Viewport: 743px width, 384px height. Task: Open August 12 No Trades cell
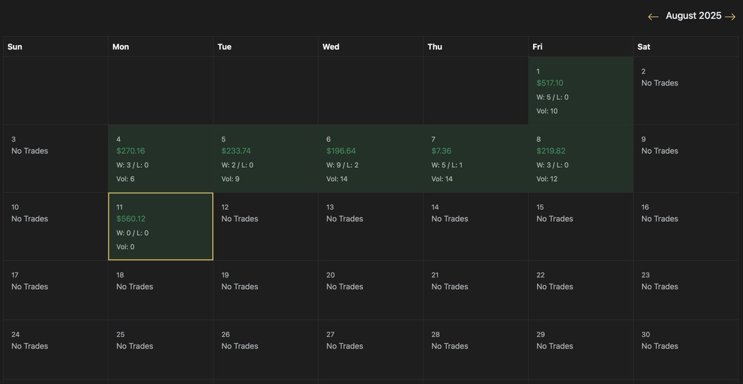266,227
